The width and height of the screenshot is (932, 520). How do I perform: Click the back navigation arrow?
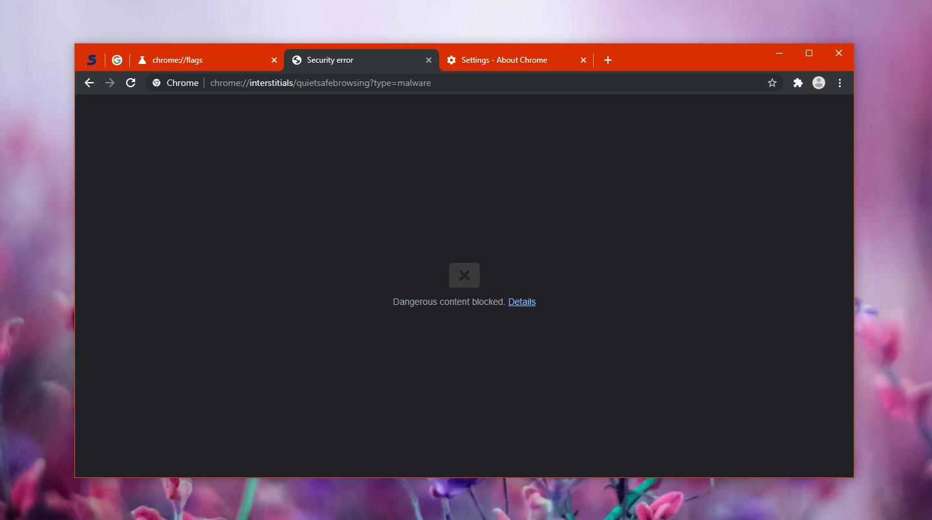89,83
